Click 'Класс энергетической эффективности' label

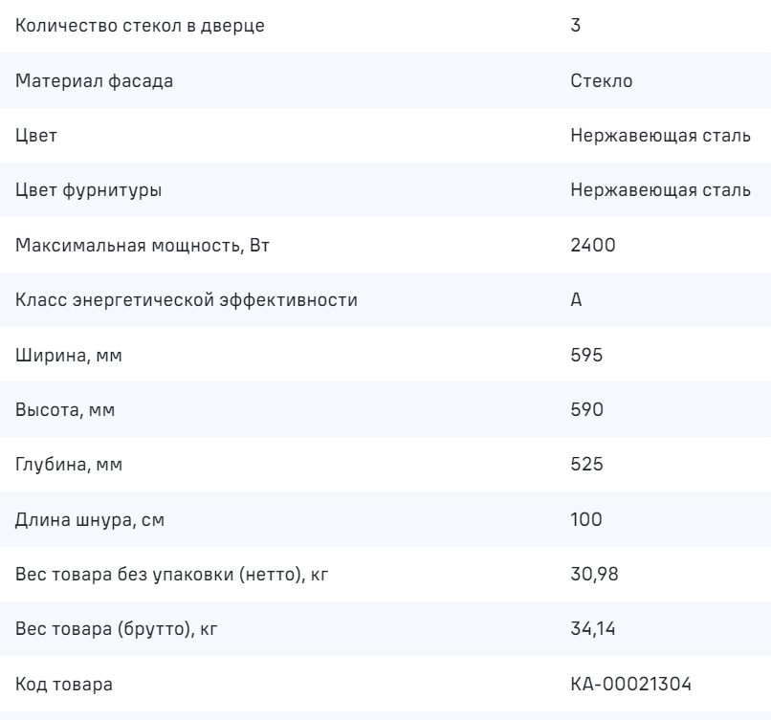pyautogui.click(x=187, y=301)
